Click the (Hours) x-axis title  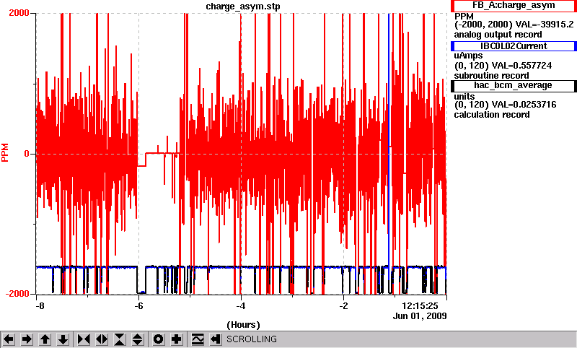tap(243, 325)
